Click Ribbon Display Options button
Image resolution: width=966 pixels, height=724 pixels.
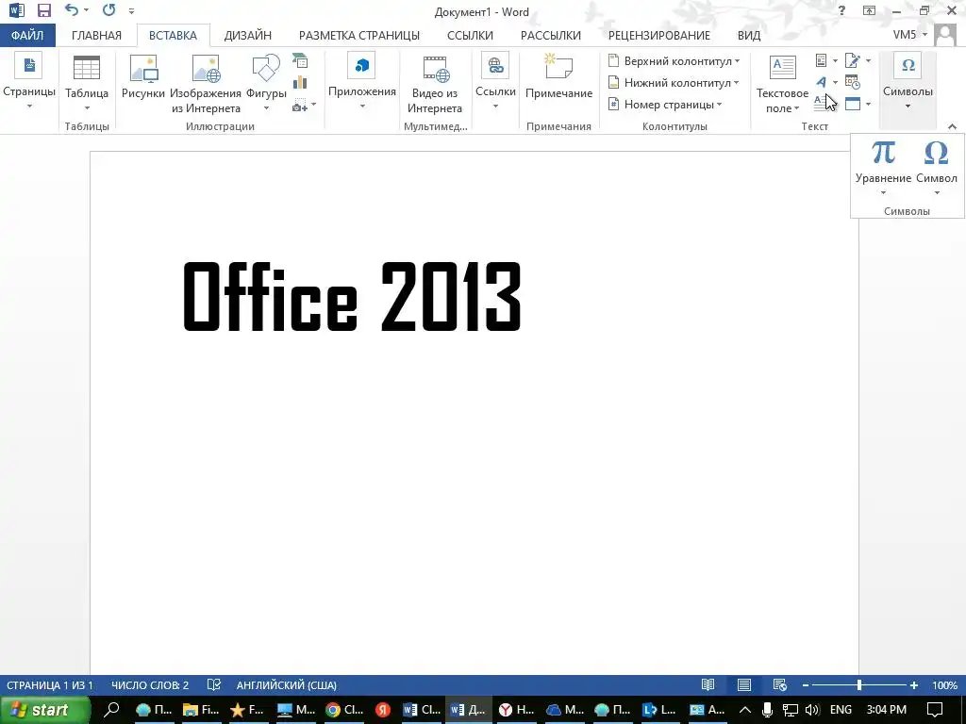coord(869,10)
